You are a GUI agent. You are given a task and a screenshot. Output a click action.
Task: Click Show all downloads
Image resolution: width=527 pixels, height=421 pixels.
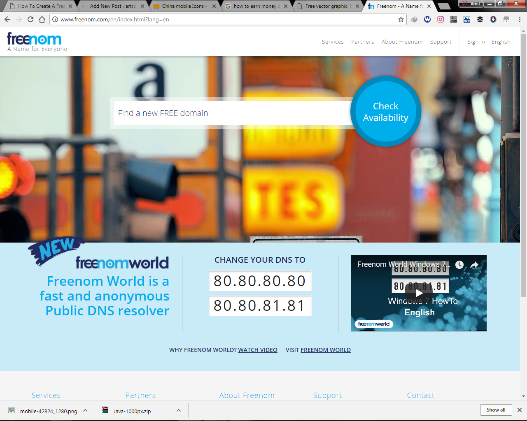pyautogui.click(x=496, y=410)
